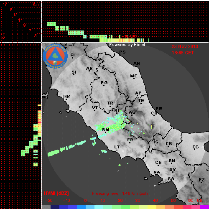Click the '-10' value on the dBZ scale
209x209 pixels.
(x=66, y=201)
